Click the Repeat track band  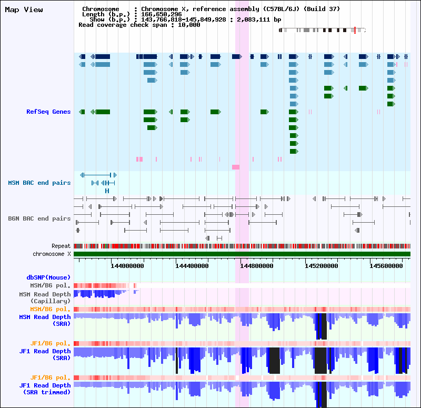click(242, 246)
